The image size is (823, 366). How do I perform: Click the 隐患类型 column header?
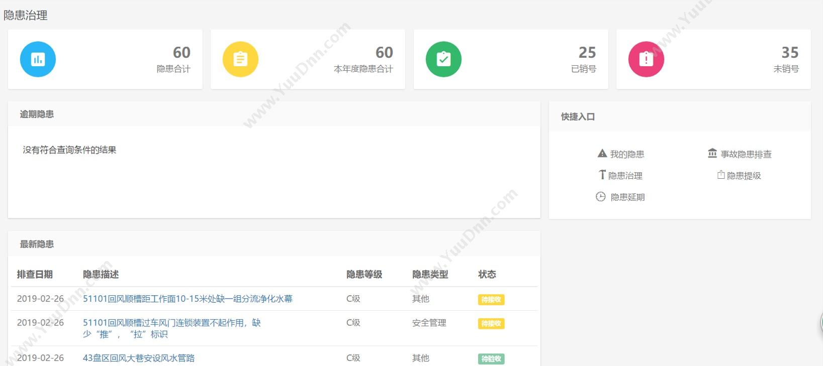click(430, 275)
